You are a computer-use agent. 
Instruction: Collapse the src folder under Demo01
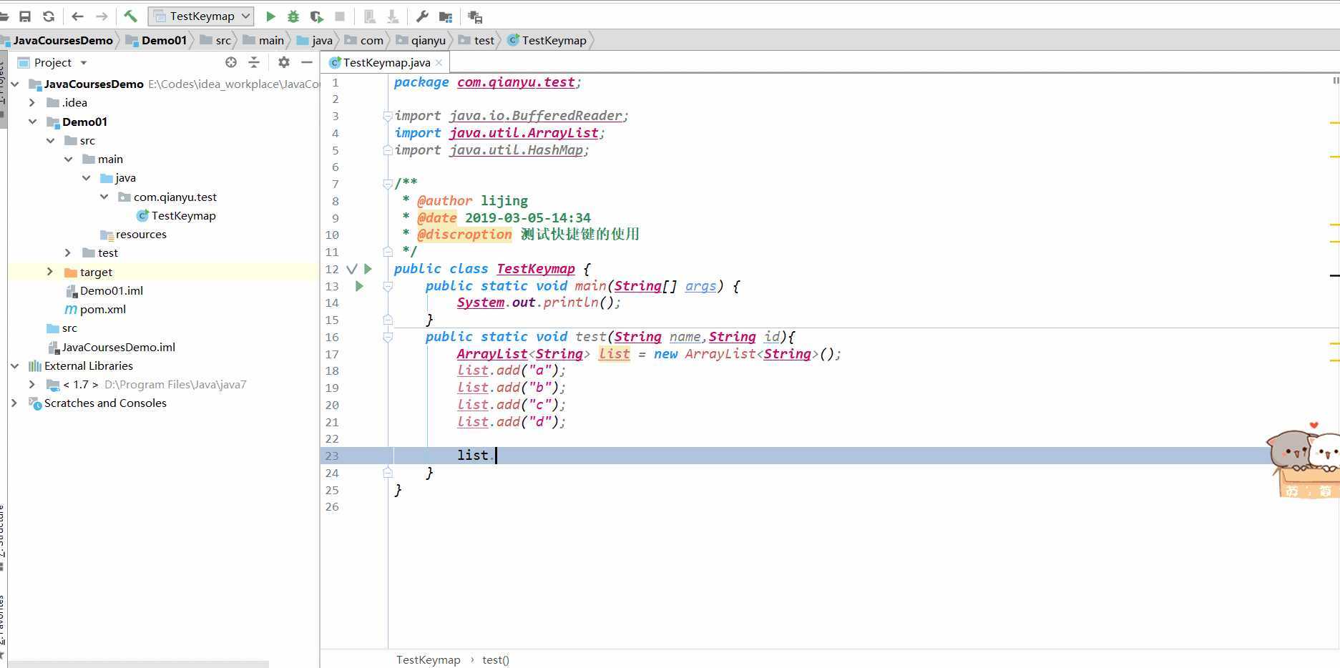[x=50, y=140]
